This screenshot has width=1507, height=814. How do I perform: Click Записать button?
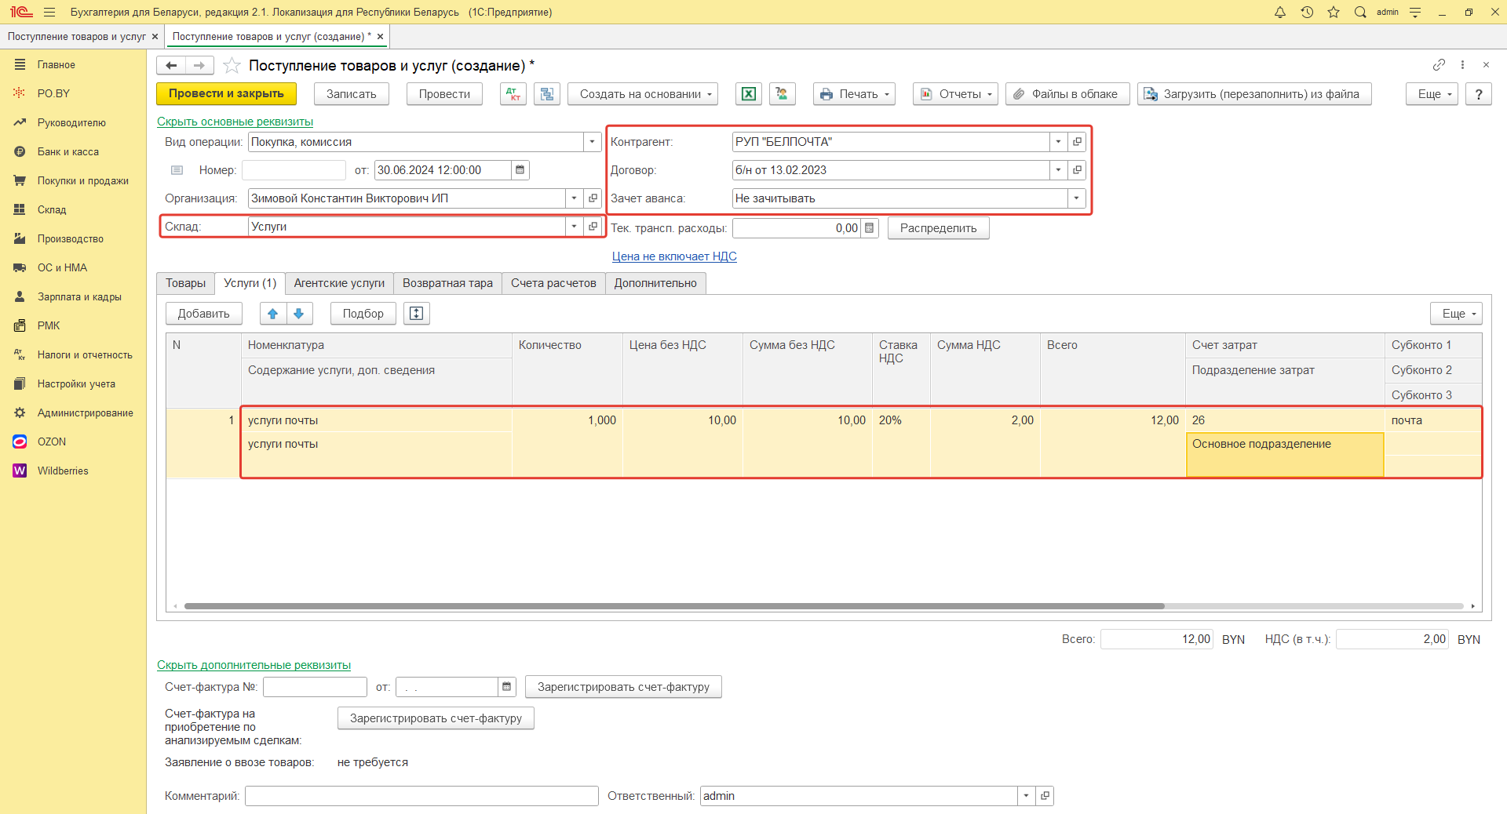[352, 94]
